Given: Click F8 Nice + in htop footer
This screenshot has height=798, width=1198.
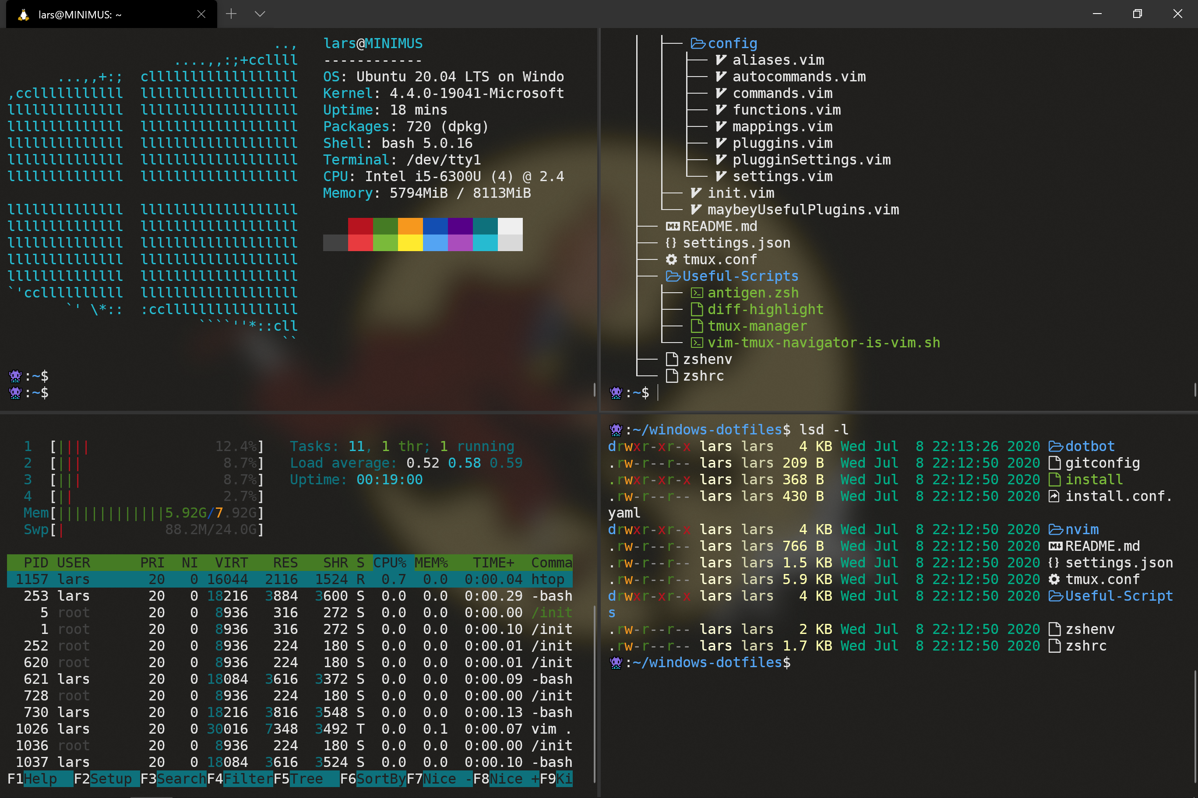Looking at the screenshot, I should (x=506, y=779).
